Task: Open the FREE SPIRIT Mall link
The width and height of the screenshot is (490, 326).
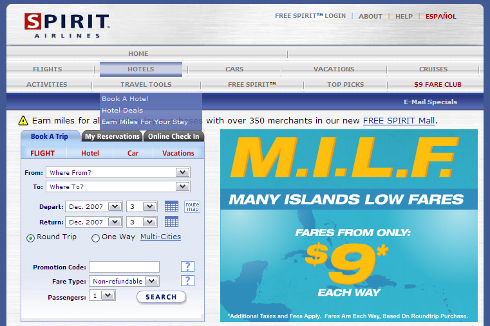Action: (x=399, y=121)
